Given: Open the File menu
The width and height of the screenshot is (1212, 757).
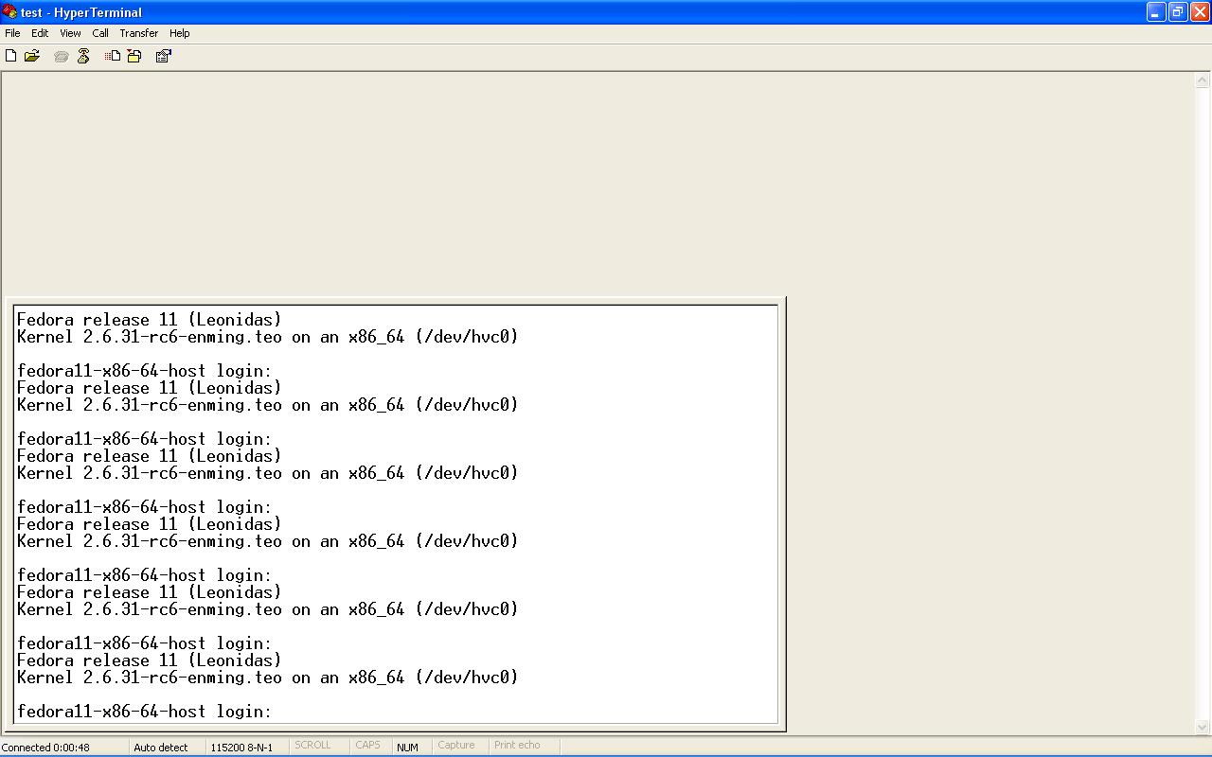Looking at the screenshot, I should click(x=12, y=33).
